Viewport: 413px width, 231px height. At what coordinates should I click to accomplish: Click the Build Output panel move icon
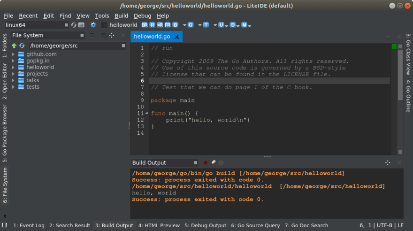(x=388, y=163)
